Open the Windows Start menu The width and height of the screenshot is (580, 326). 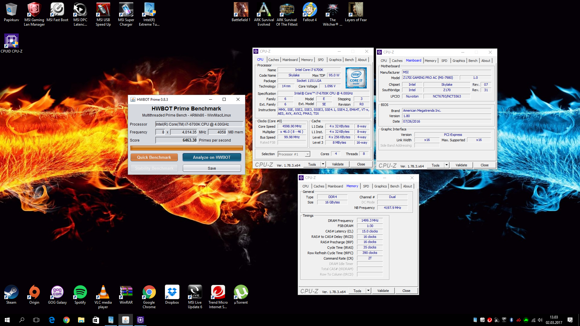[7, 320]
